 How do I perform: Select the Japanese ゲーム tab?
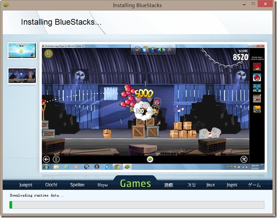pyautogui.click(x=254, y=185)
